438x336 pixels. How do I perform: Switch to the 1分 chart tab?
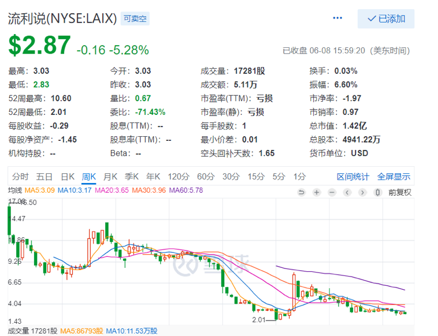(x=299, y=177)
